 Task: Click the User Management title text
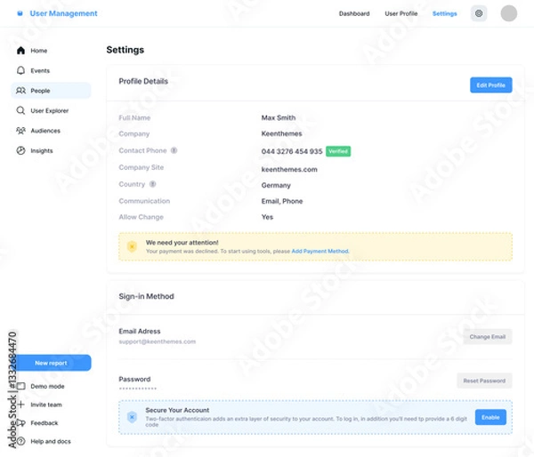[63, 13]
